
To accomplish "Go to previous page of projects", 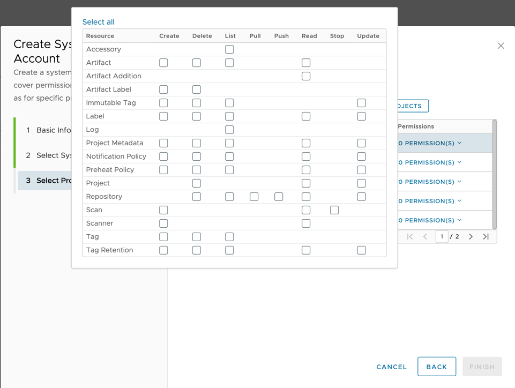I will [x=426, y=236].
